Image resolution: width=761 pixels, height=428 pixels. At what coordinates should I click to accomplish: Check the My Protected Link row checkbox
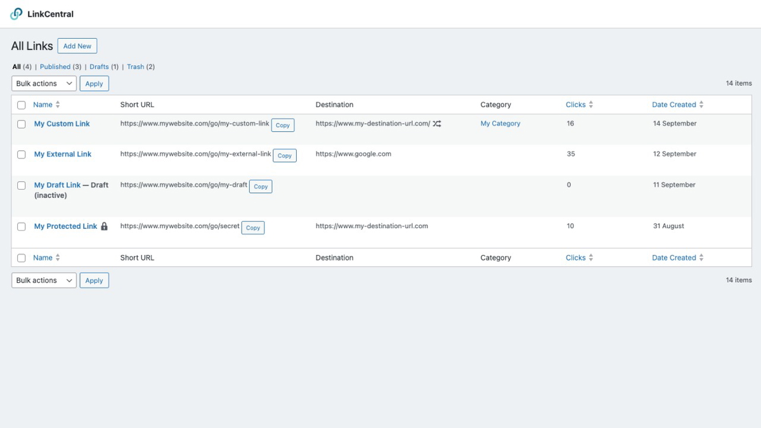pyautogui.click(x=21, y=226)
